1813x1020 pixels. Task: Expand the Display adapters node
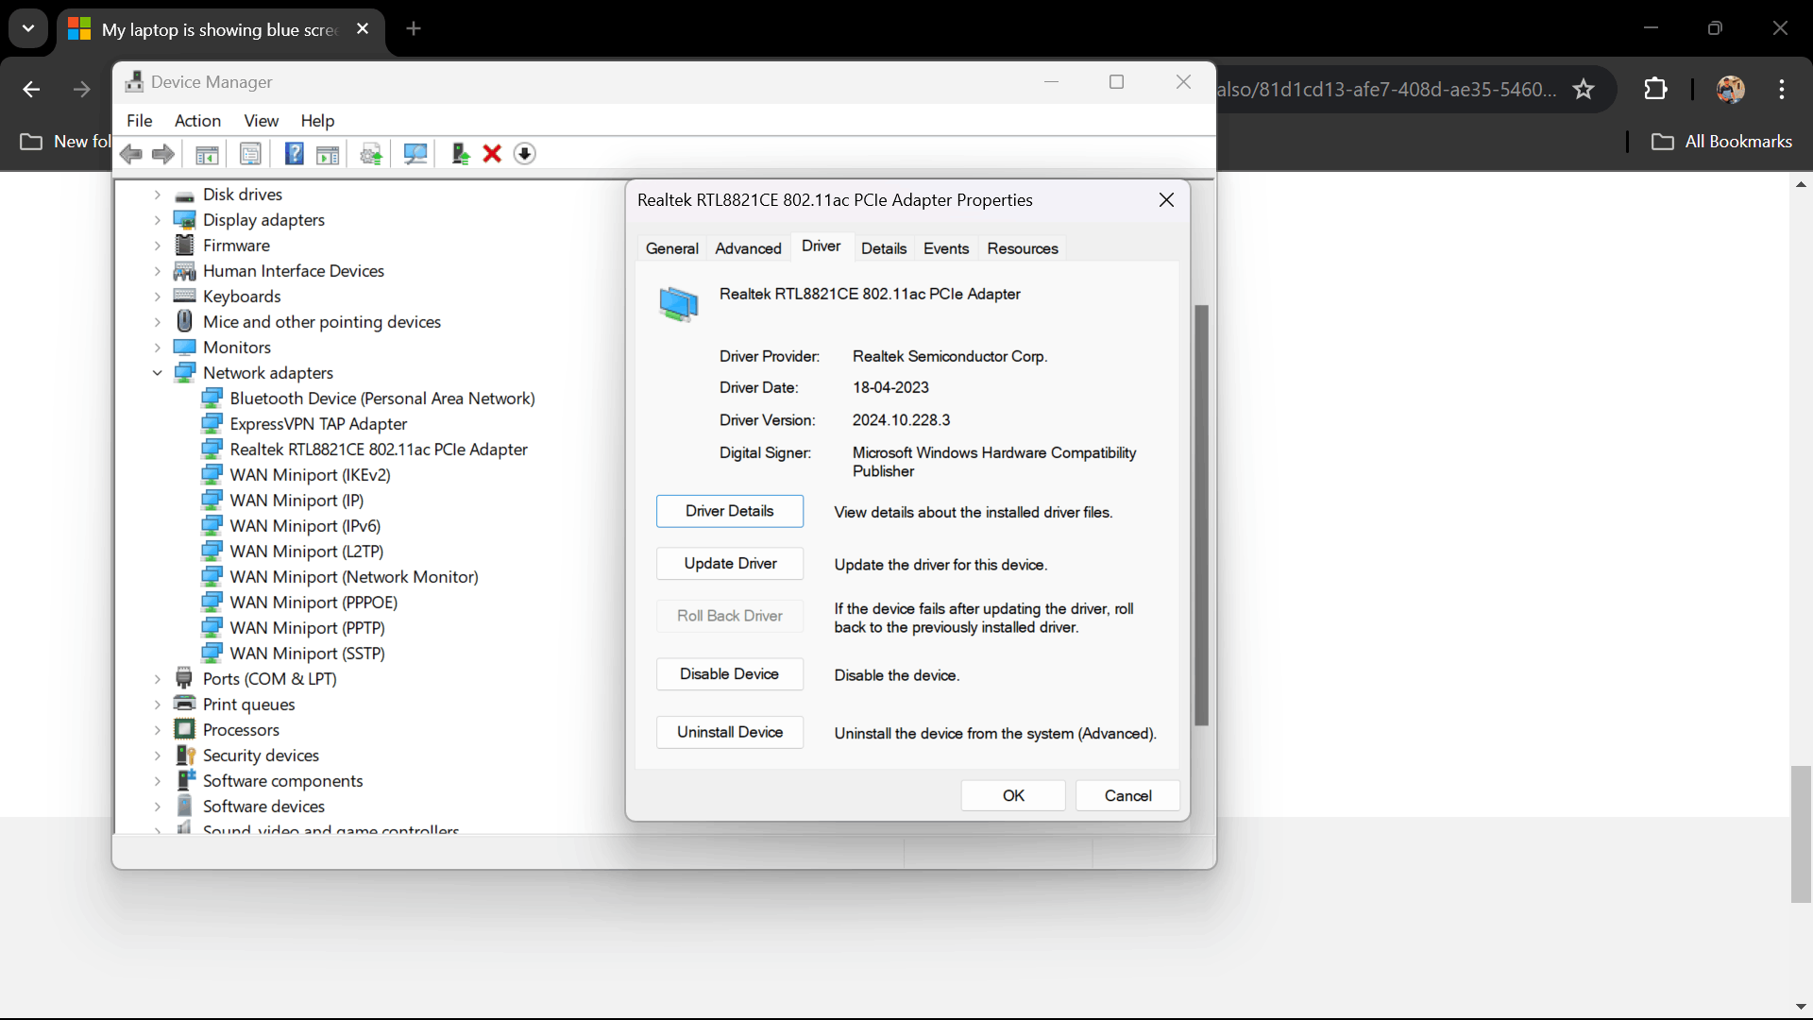tap(158, 220)
